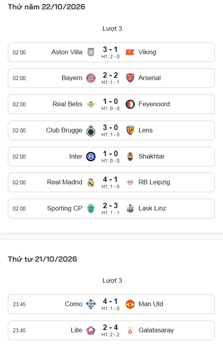The height and width of the screenshot is (346, 223).
Task: Click the Viking club logo
Action: coord(130,52)
